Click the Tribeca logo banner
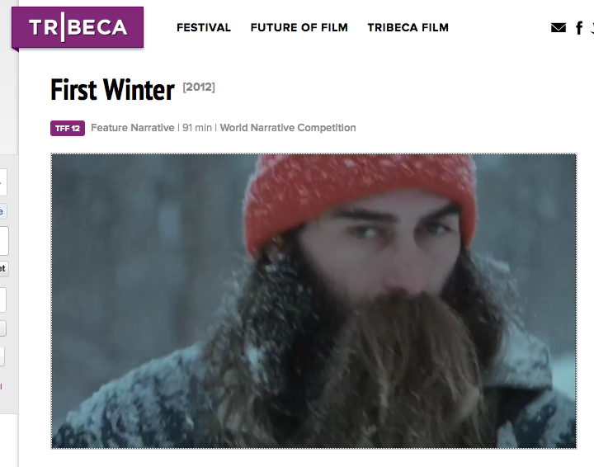Viewport: 594px width, 467px height. pos(78,27)
